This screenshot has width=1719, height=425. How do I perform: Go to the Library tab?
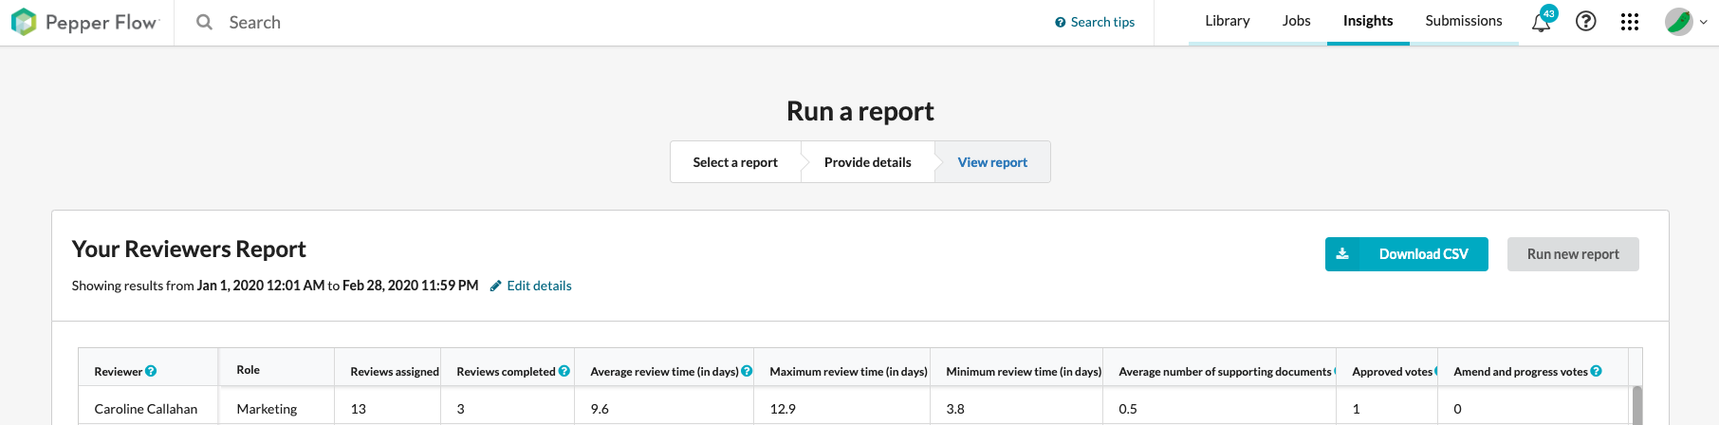coord(1228,21)
